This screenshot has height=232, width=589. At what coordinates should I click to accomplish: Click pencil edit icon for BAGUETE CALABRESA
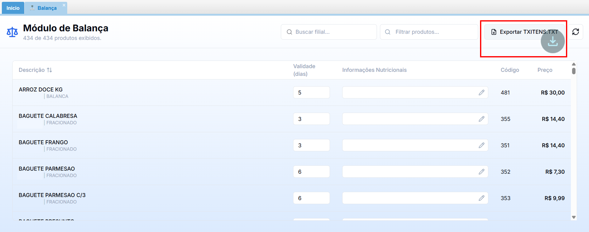(481, 119)
